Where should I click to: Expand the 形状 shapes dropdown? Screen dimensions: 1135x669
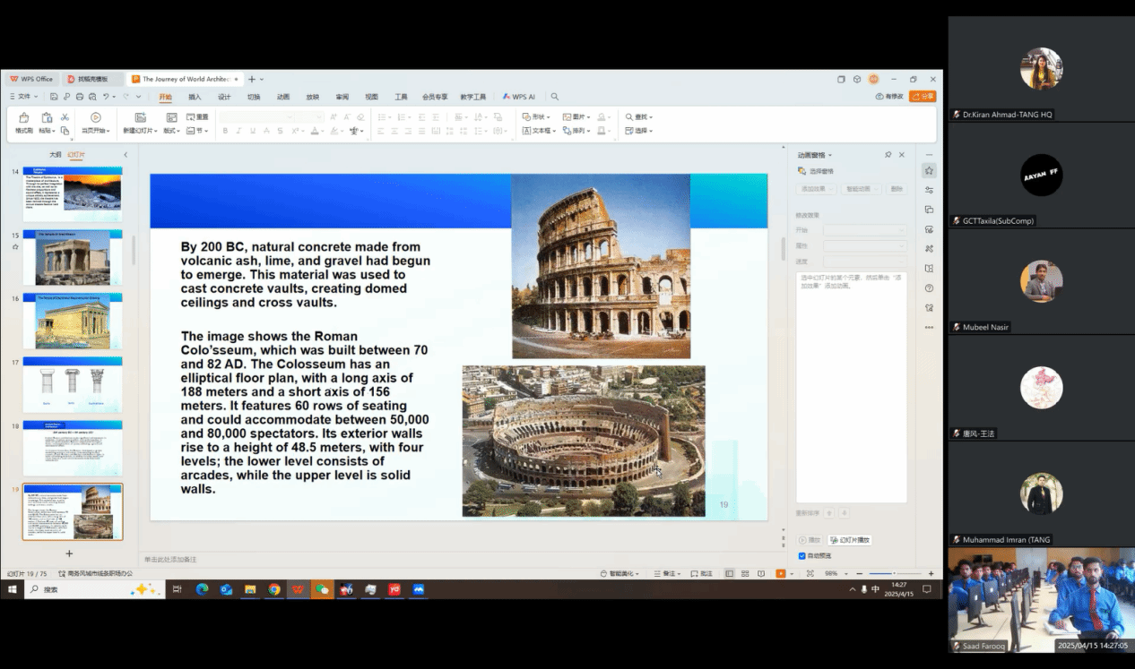click(537, 117)
